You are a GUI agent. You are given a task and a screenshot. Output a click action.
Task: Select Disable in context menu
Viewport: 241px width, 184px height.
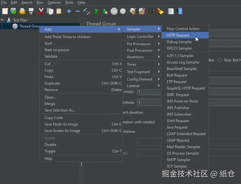click(x=81, y=145)
